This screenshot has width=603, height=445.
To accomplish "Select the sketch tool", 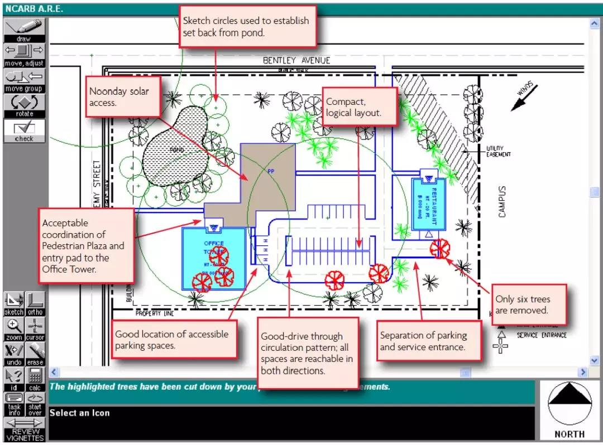I will tap(14, 303).
